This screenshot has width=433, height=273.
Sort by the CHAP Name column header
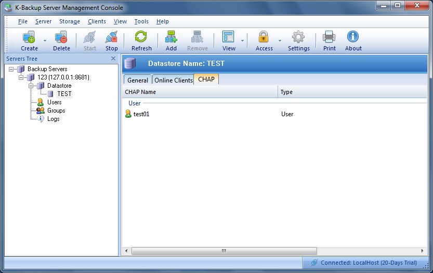pos(200,92)
